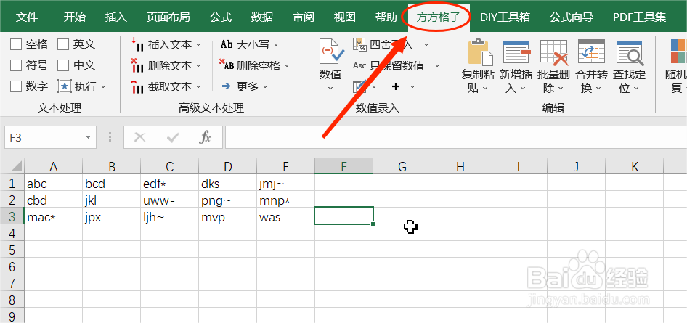The height and width of the screenshot is (323, 687).
Task: Select row header 5
Action: click(12, 250)
